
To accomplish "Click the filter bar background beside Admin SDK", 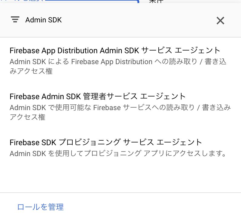I will click(x=138, y=20).
